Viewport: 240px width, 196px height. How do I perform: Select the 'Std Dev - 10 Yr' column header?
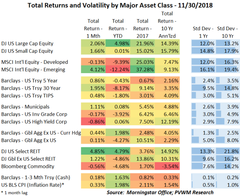click(225, 32)
